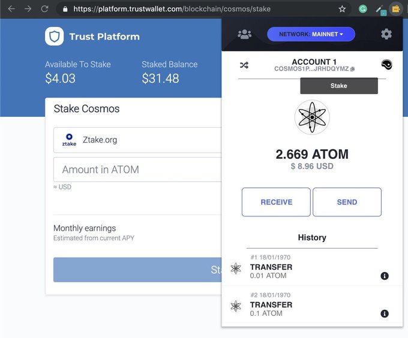408x338 pixels.
Task: Click Estimated from current APY text
Action: (94, 238)
